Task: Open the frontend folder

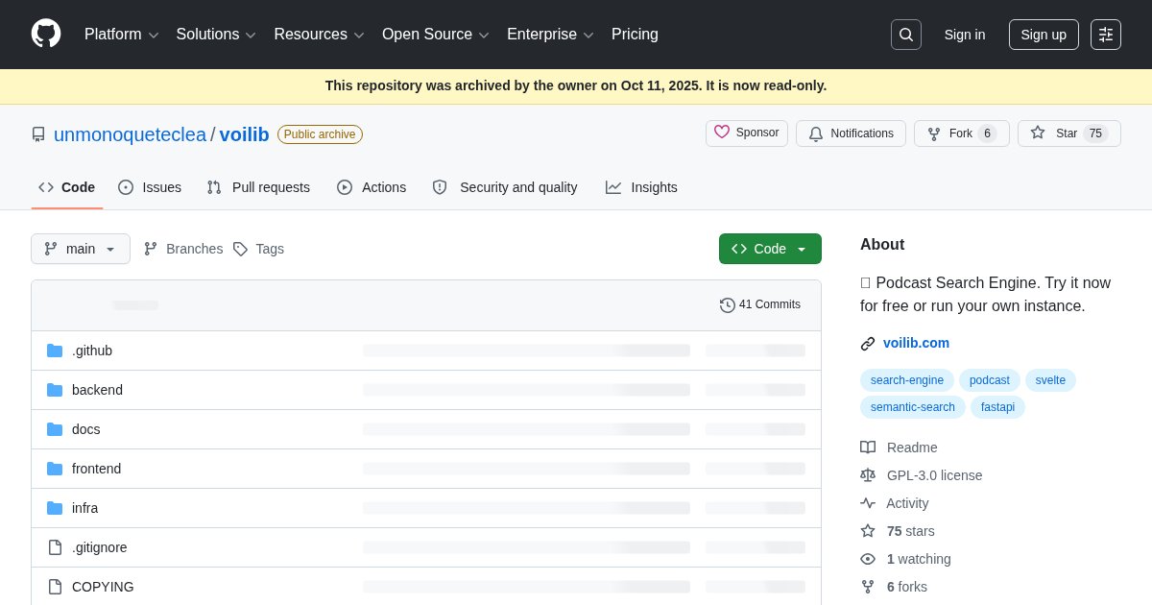Action: [96, 469]
